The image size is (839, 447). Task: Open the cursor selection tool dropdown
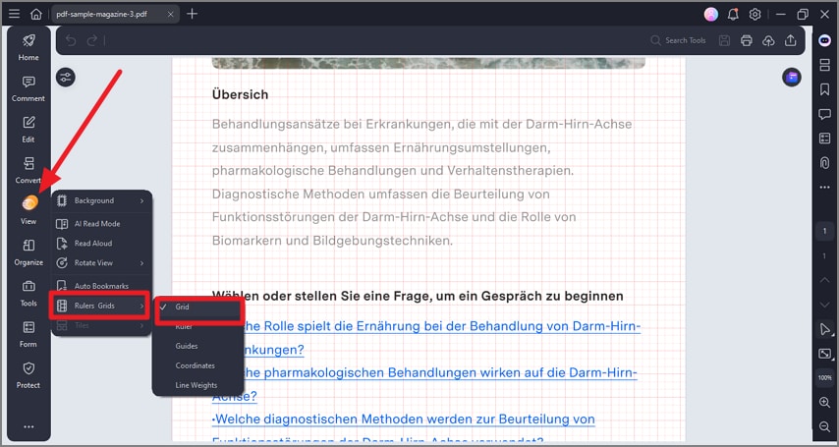coord(825,330)
